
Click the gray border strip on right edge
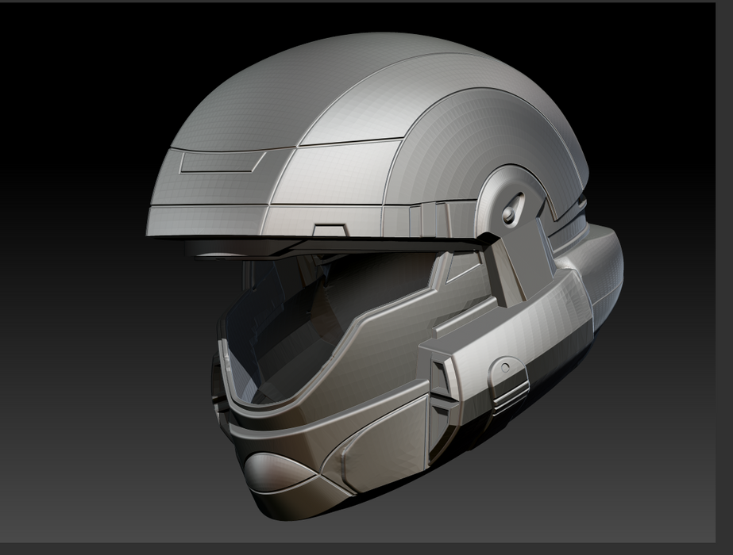723,277
